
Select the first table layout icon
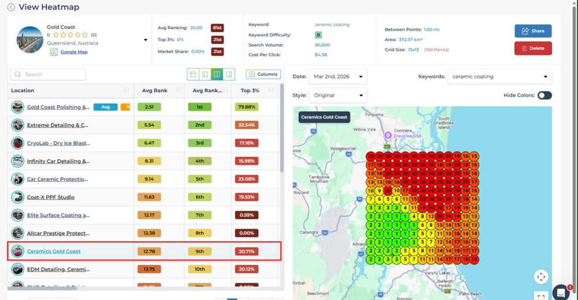pyautogui.click(x=193, y=74)
